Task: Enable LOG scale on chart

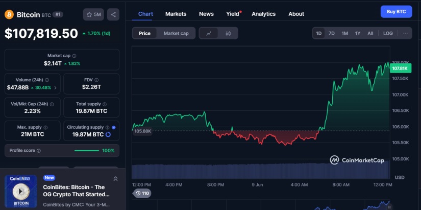Action: 388,33
